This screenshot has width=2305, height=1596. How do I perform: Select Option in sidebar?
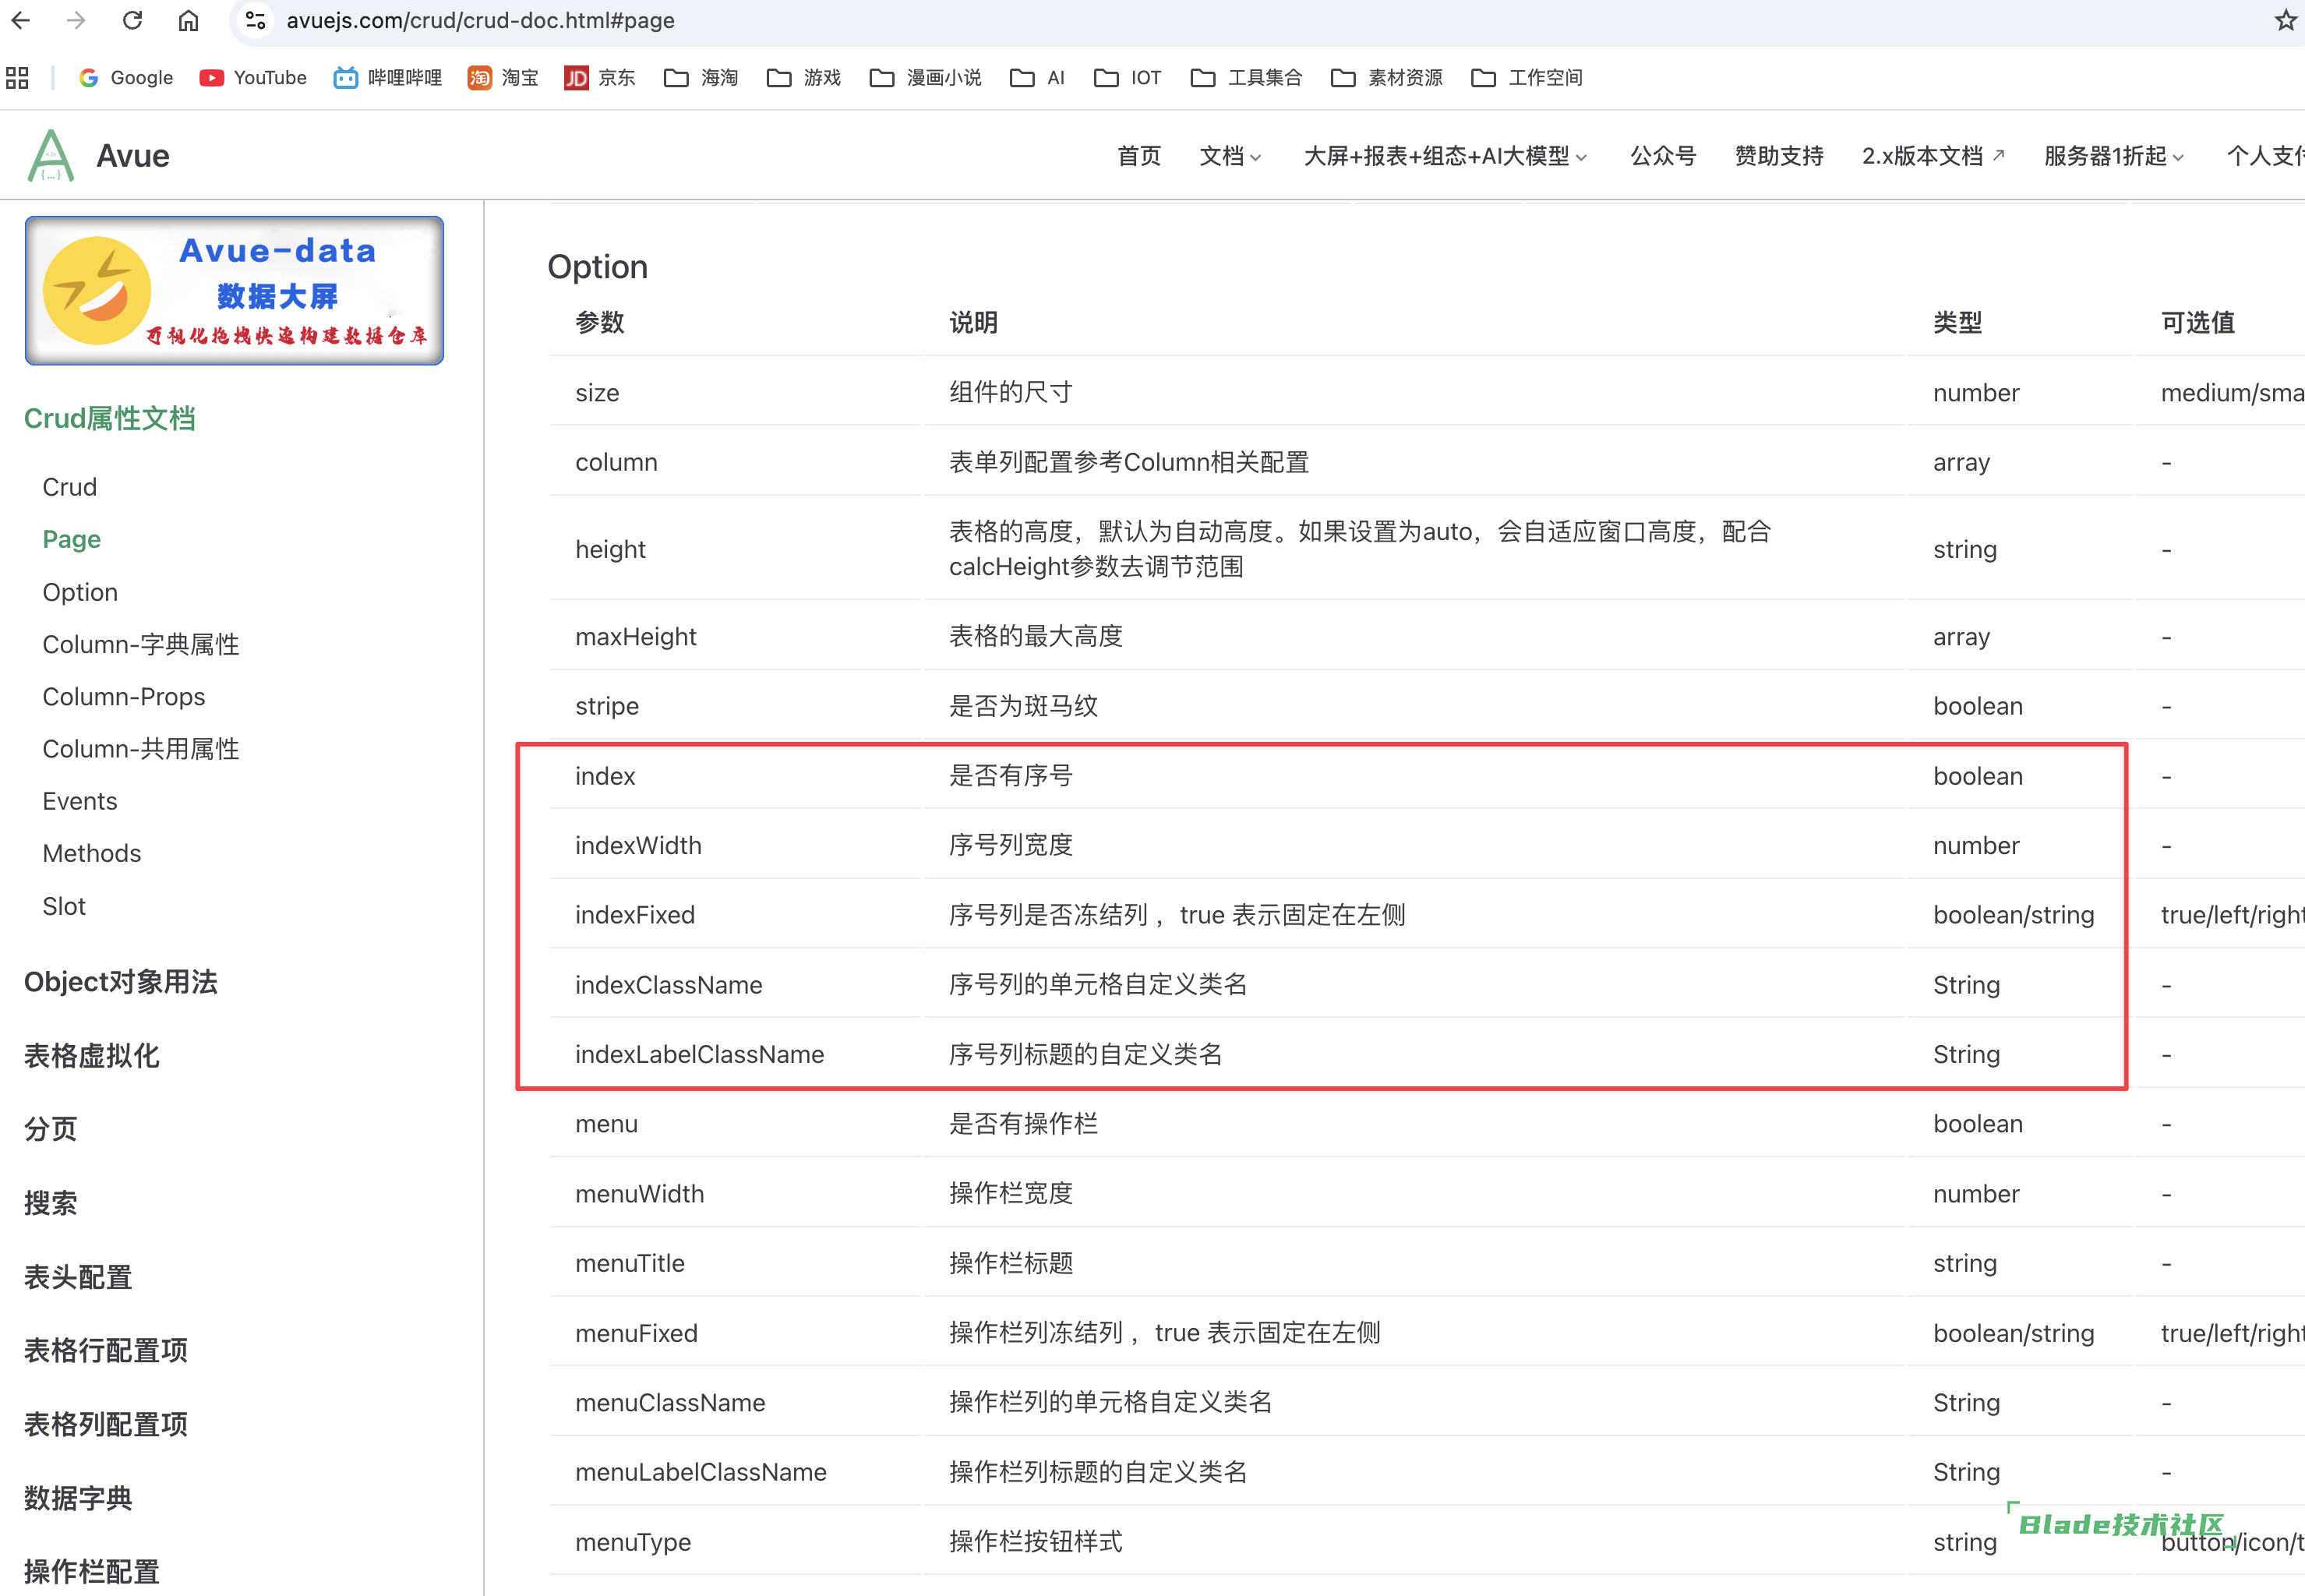click(80, 592)
